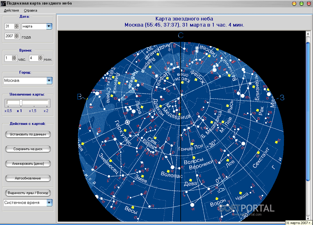Click the Рысь constellation label
Viewport: 313px width, 225px height.
(x=230, y=107)
